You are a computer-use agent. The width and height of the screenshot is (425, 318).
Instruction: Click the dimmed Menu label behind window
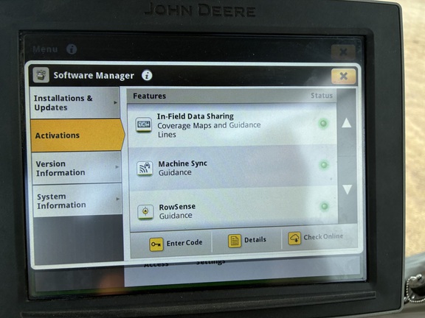point(45,49)
